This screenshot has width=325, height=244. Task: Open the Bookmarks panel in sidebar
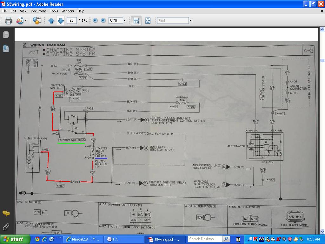6,48
